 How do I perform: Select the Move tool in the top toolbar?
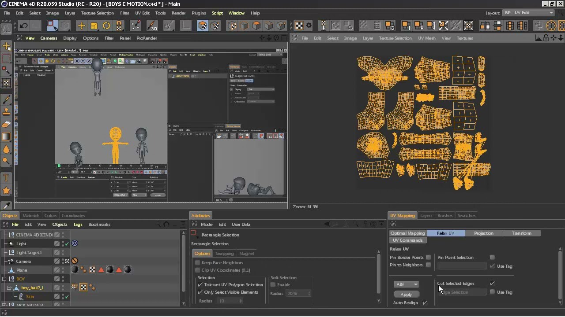tap(81, 26)
